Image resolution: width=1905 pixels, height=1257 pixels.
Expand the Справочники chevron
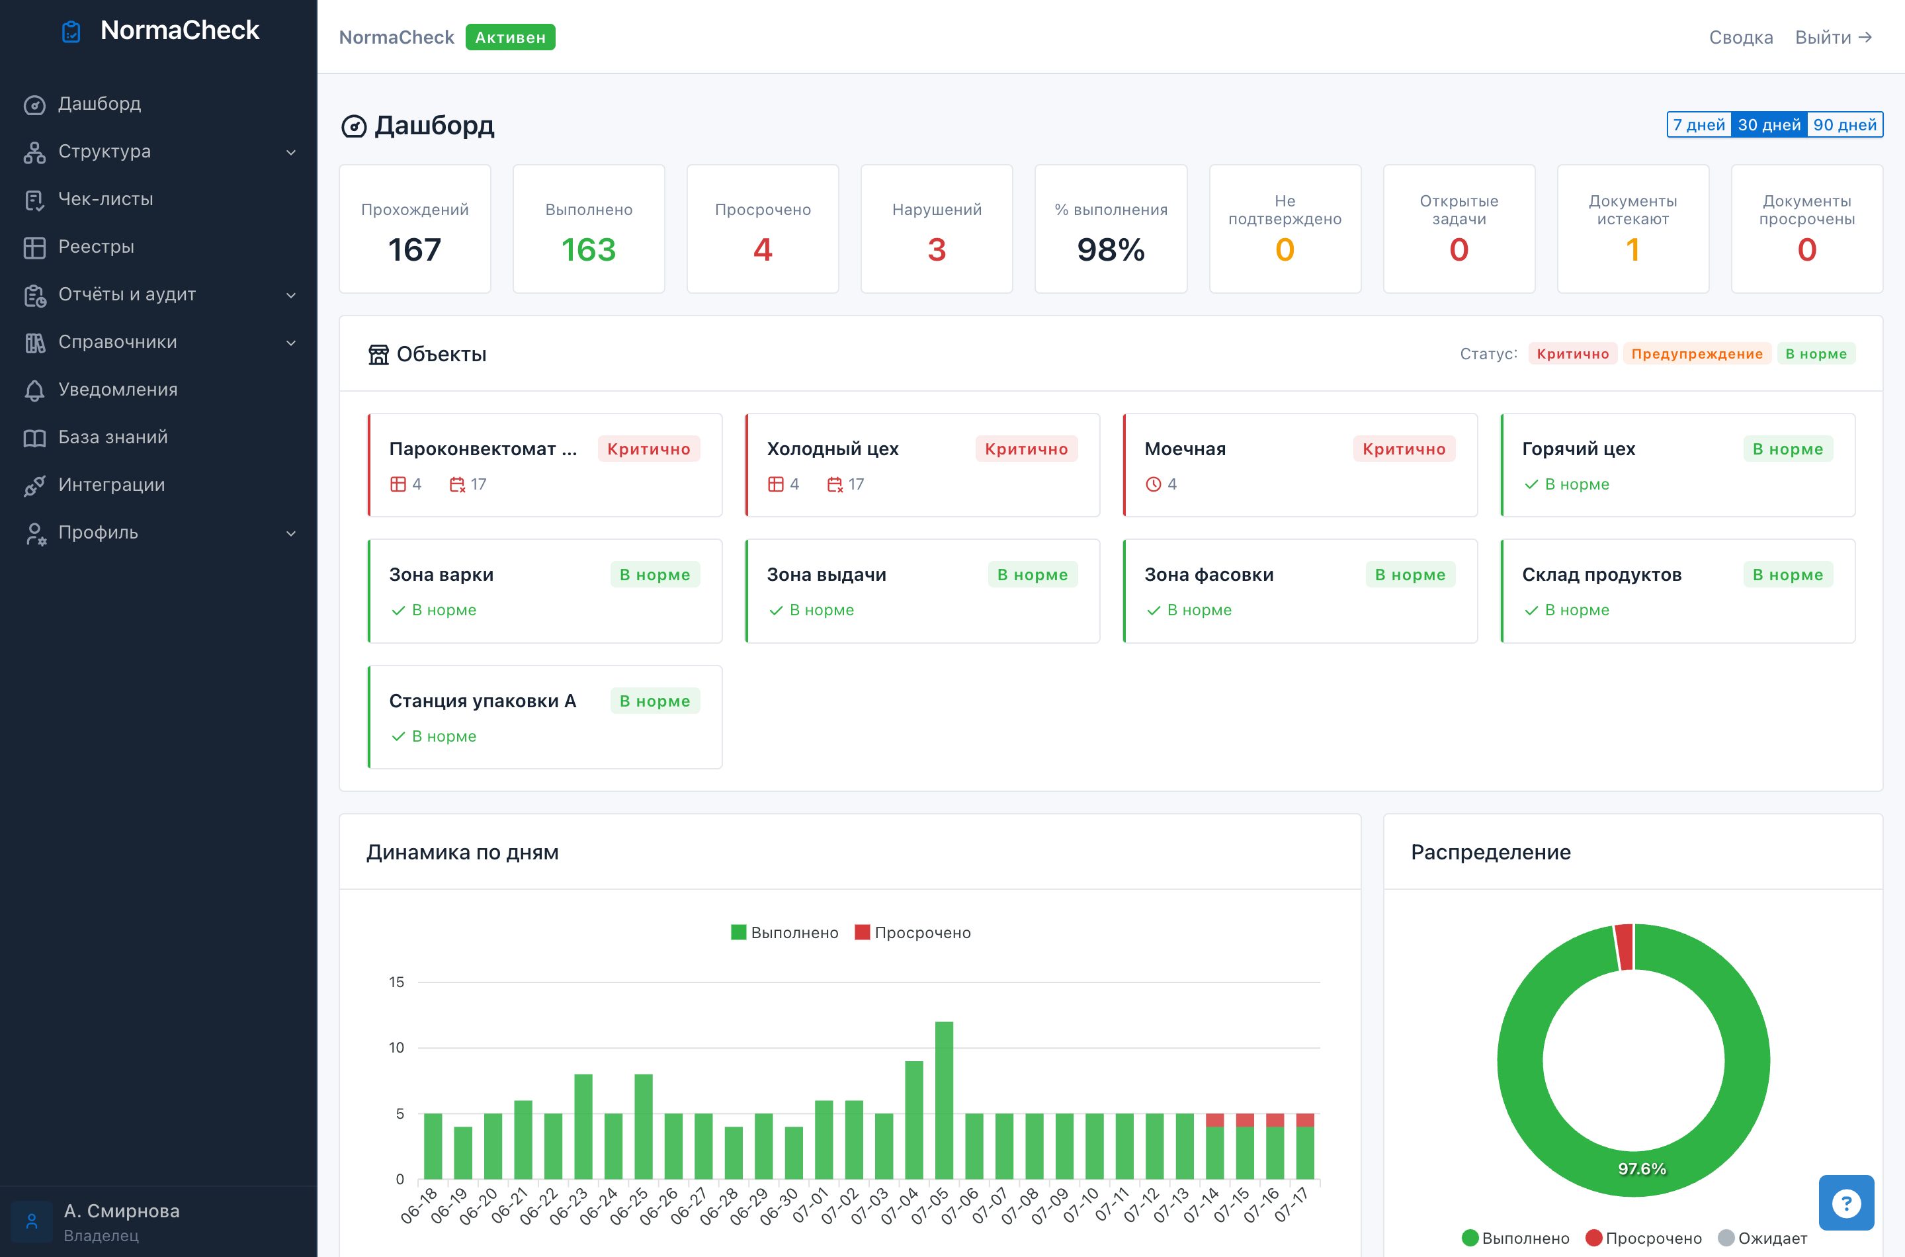291,343
